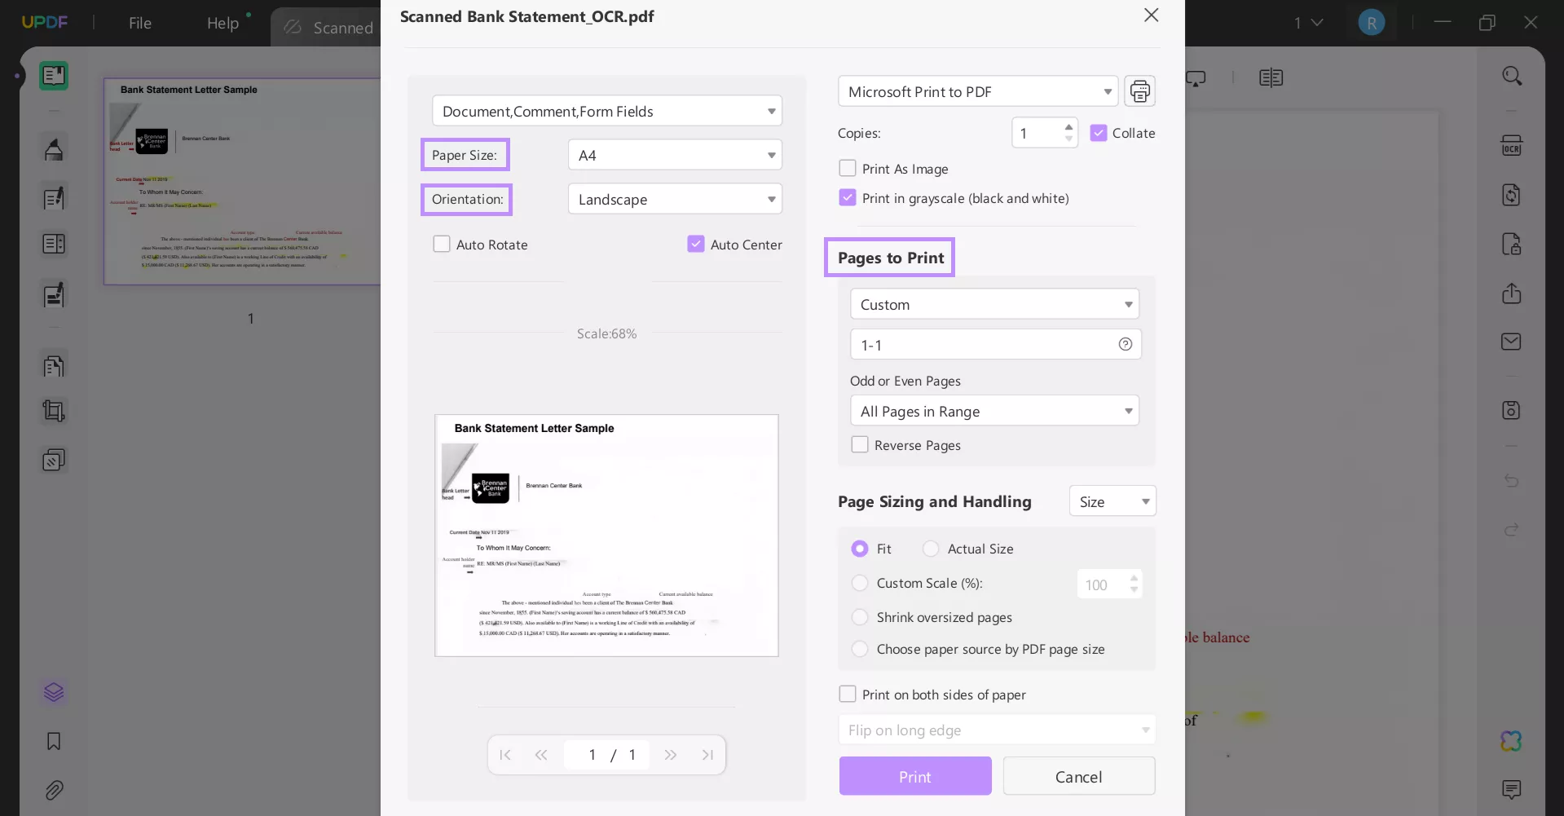Open the user account avatar R

1372,23
